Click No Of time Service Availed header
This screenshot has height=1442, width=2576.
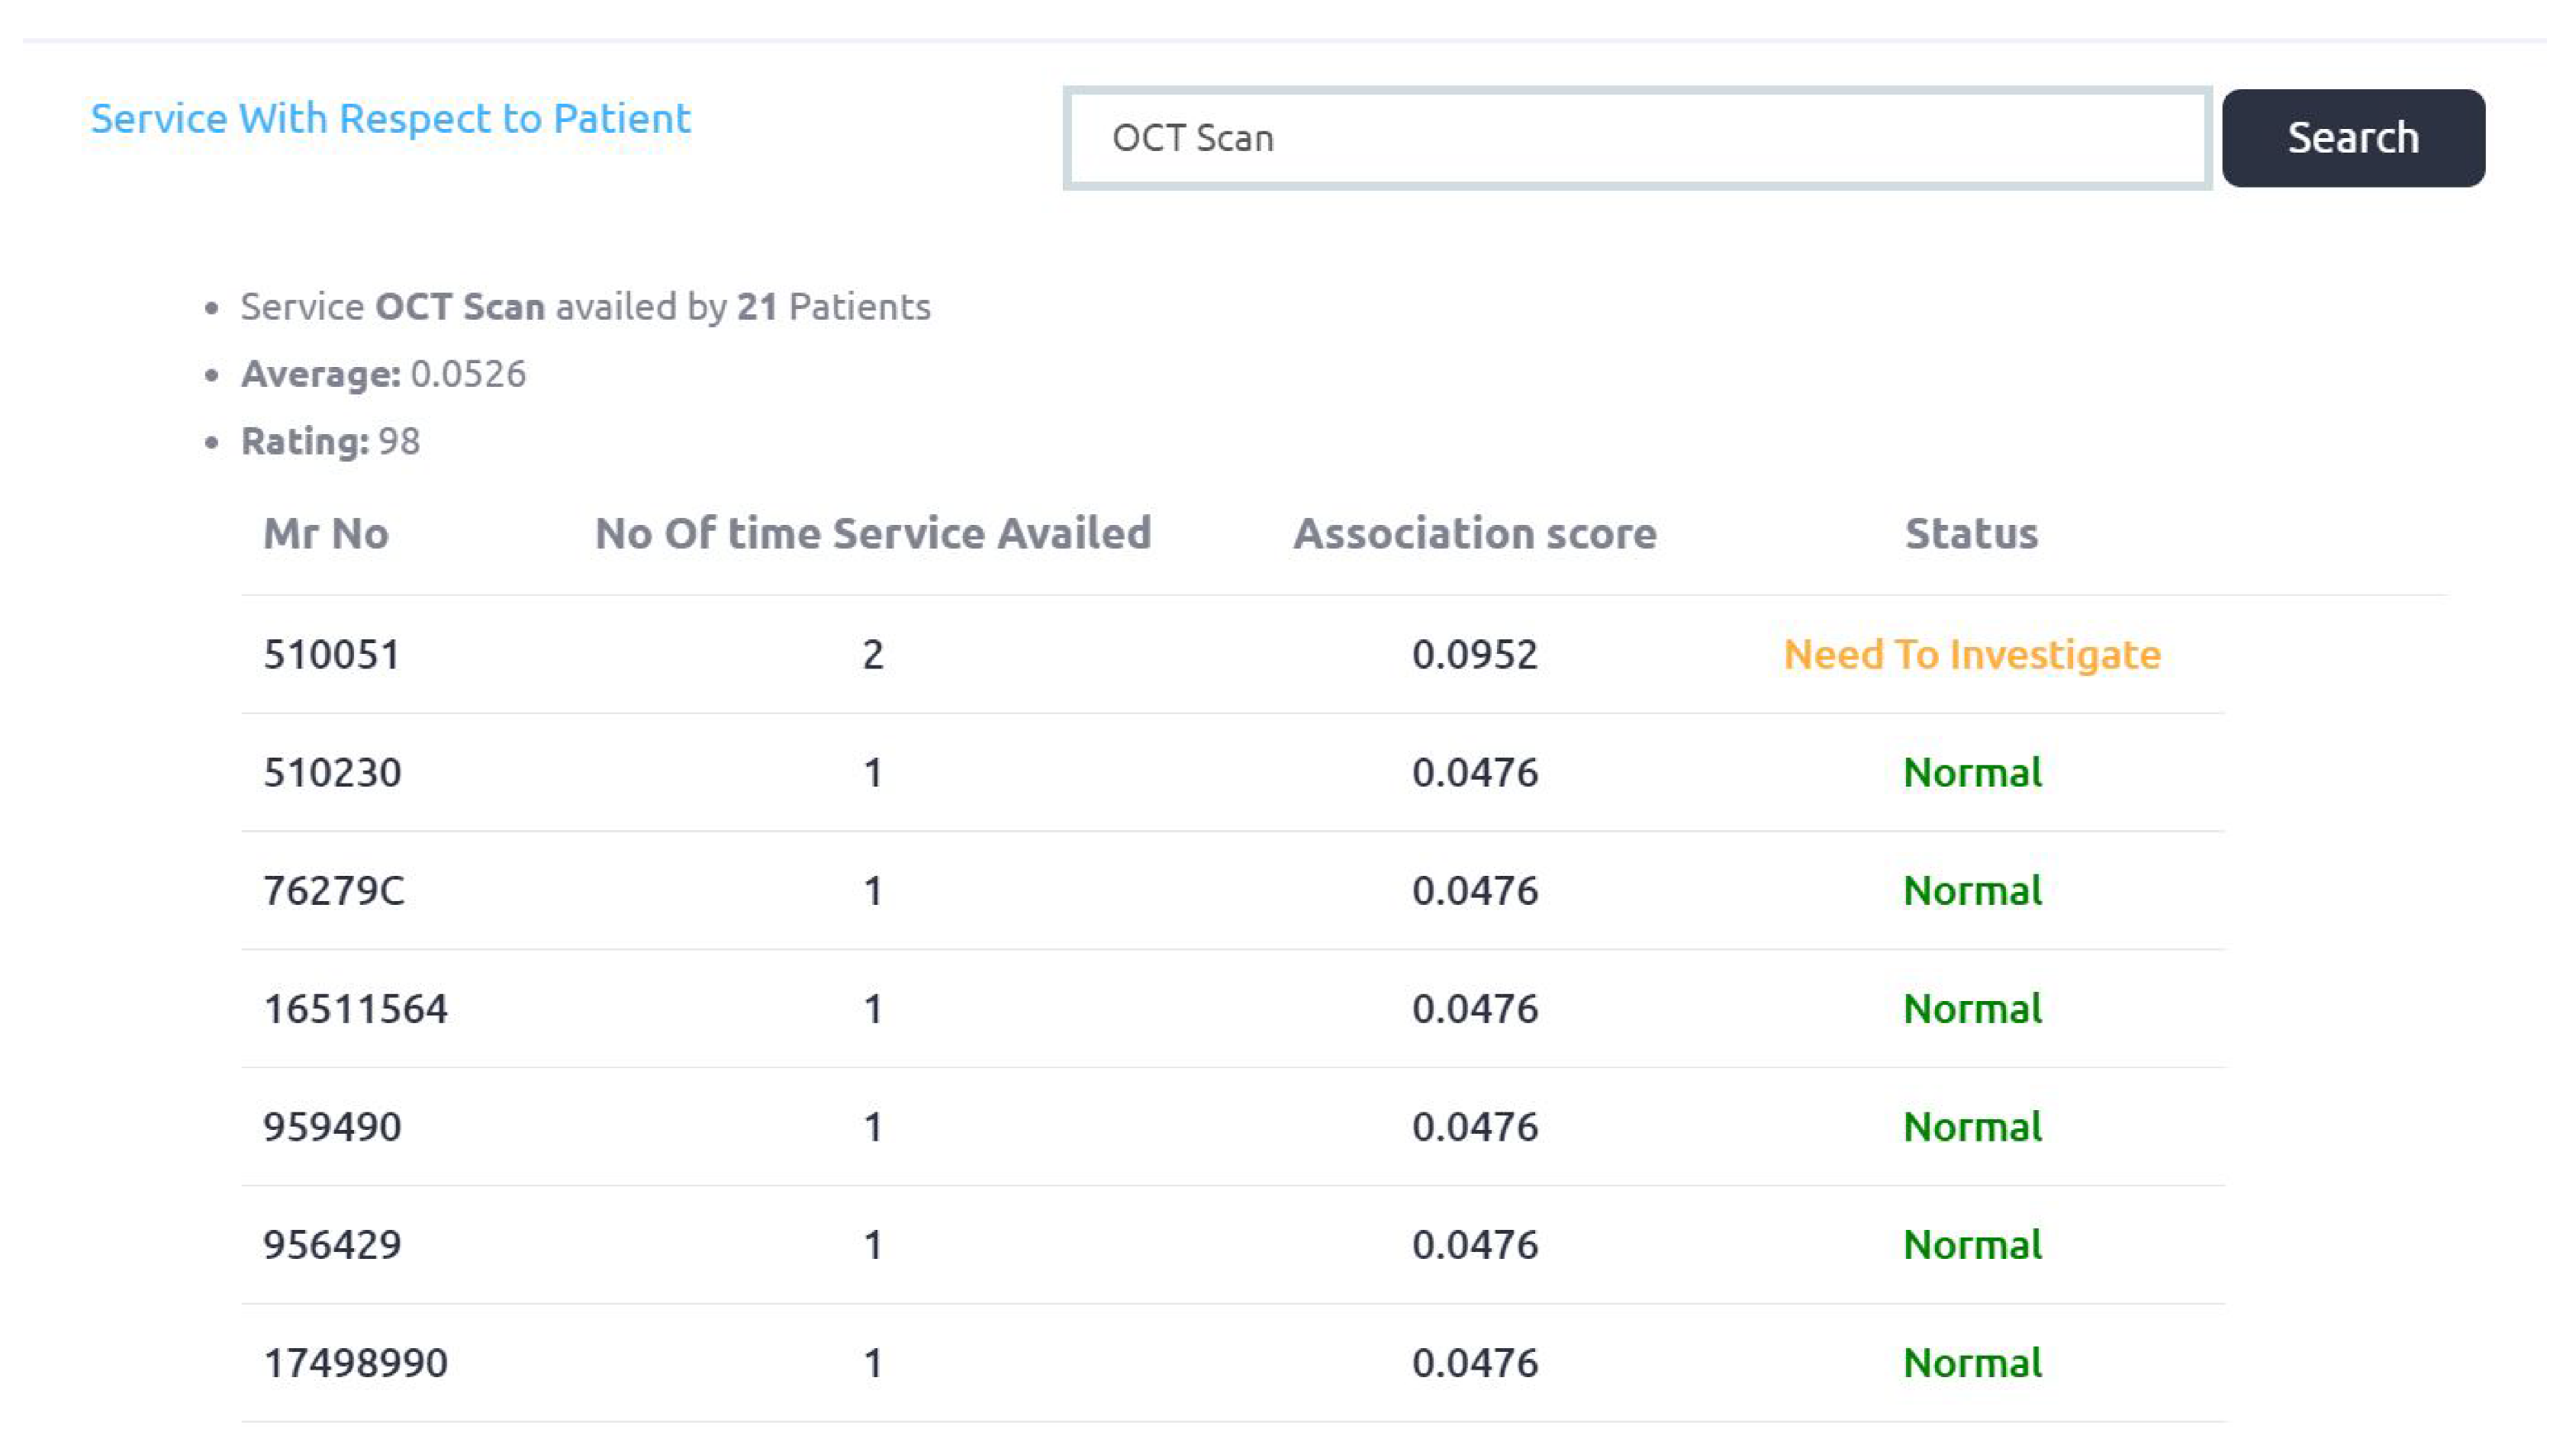[x=872, y=534]
